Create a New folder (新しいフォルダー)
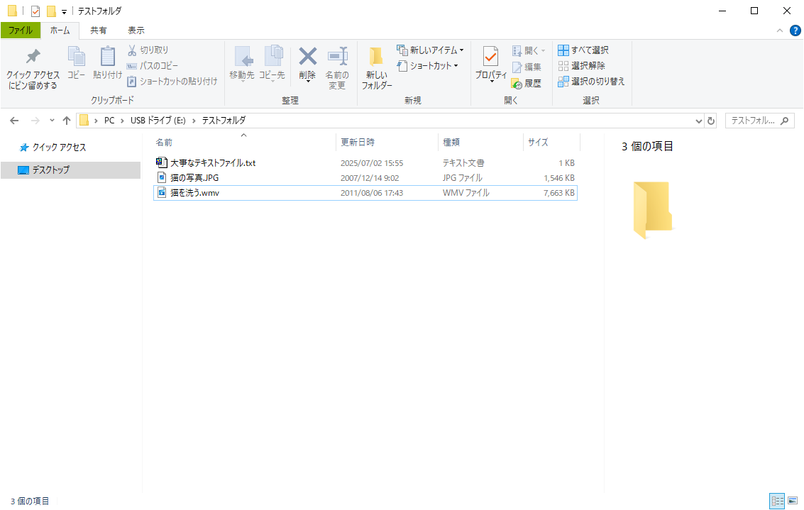This screenshot has height=510, width=804. point(377,68)
